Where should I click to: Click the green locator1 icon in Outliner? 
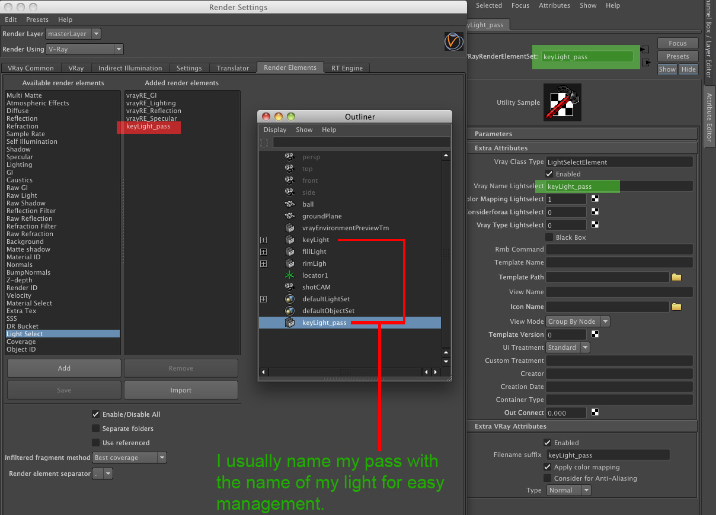[290, 275]
